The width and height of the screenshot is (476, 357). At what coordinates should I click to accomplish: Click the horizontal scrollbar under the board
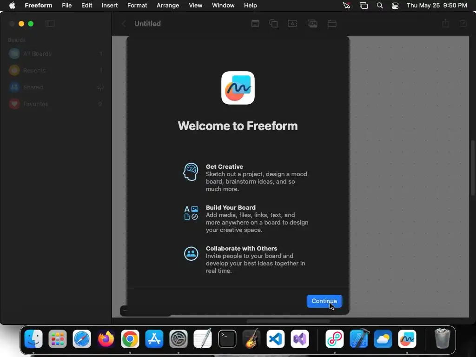click(x=288, y=321)
